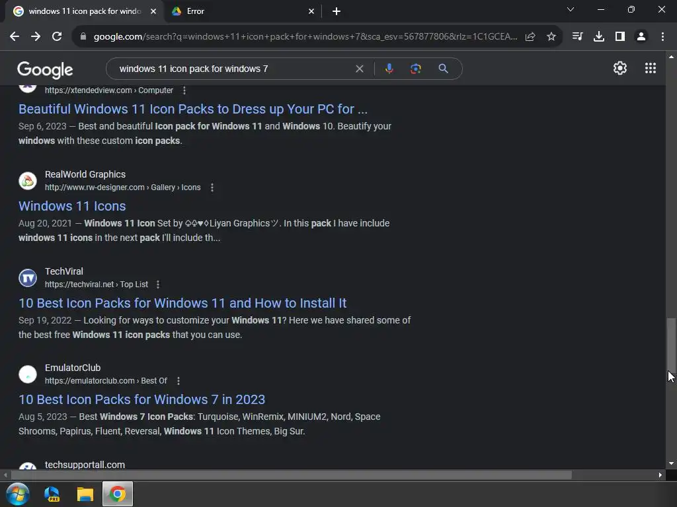
Task: Close the Google search results tab
Action: (153, 11)
